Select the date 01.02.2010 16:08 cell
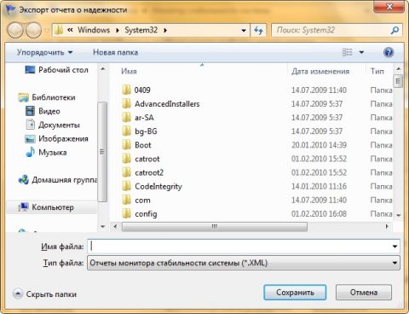Viewport: 409px width, 314px height. (x=319, y=213)
